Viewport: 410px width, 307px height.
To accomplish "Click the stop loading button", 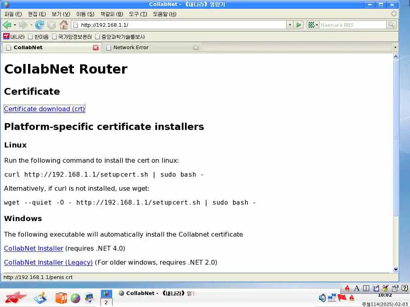I will pyautogui.click(x=52, y=25).
